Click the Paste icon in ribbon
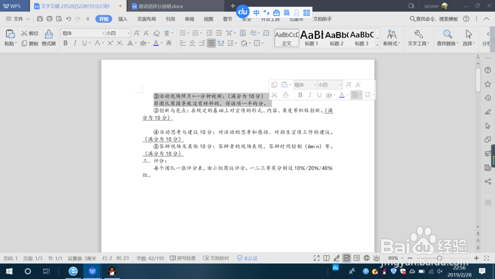Viewport: 495px width, 279px height. point(10,34)
